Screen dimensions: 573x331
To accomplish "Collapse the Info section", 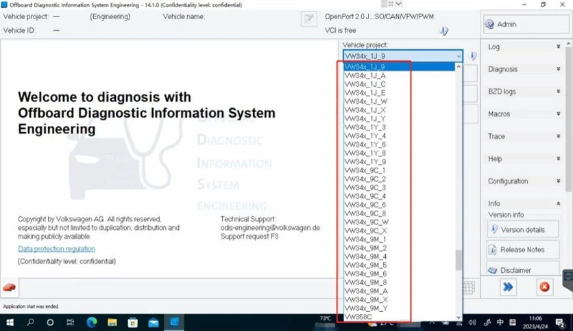I will pyautogui.click(x=524, y=203).
